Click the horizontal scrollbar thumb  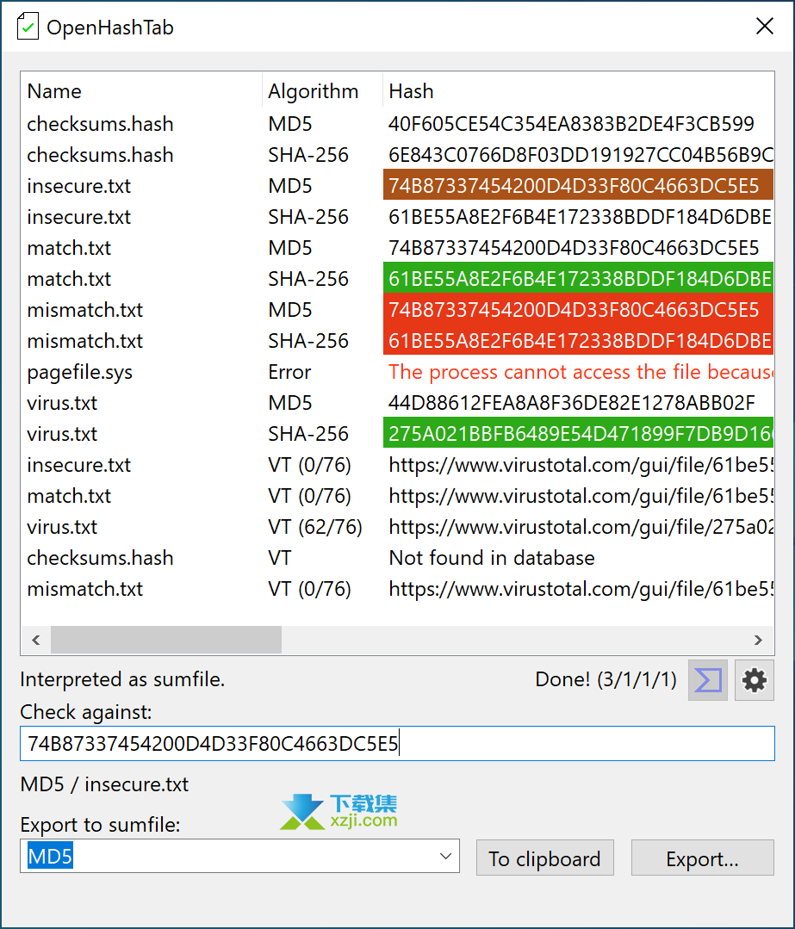pyautogui.click(x=165, y=640)
